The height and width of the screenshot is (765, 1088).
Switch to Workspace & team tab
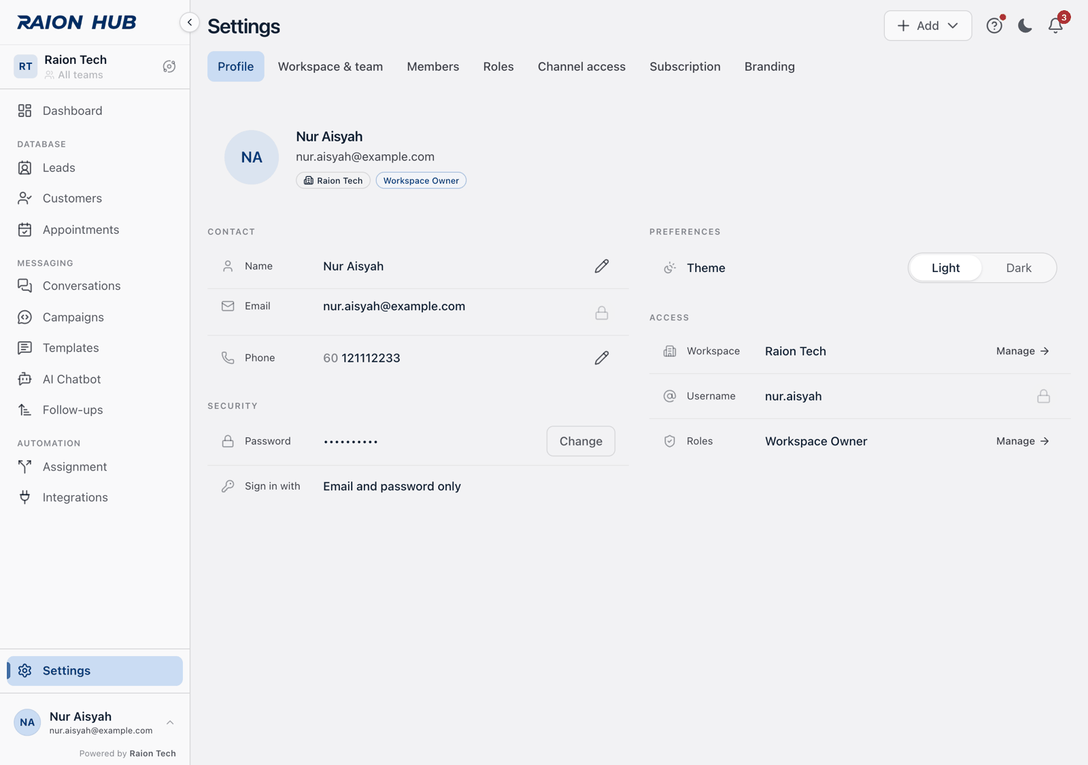click(330, 67)
